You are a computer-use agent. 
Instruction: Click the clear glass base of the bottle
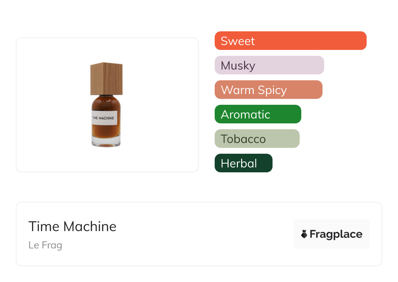[x=106, y=143]
